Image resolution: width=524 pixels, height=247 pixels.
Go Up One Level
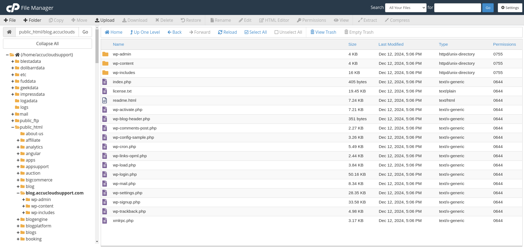145,32
